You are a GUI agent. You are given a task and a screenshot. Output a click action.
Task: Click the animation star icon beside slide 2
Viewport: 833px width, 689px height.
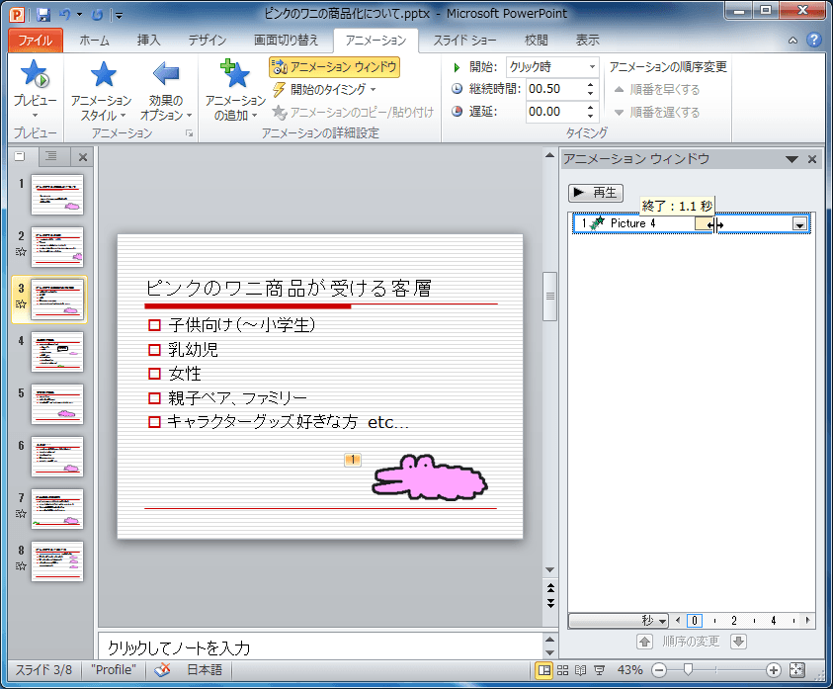coord(21,252)
